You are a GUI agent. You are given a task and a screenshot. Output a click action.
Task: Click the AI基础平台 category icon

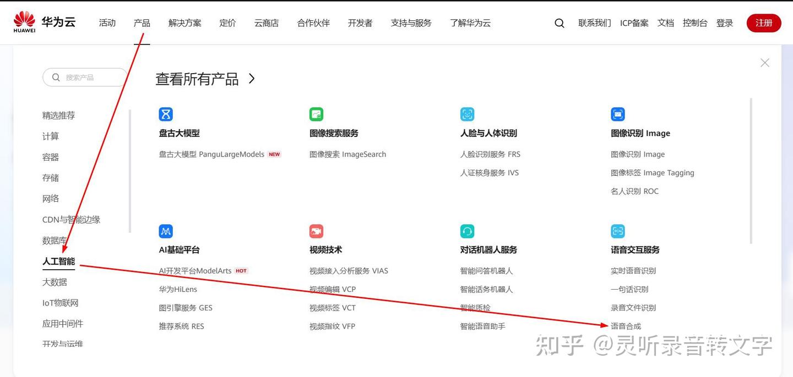pyautogui.click(x=166, y=231)
